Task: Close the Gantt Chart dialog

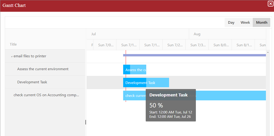Action: tap(270, 4)
